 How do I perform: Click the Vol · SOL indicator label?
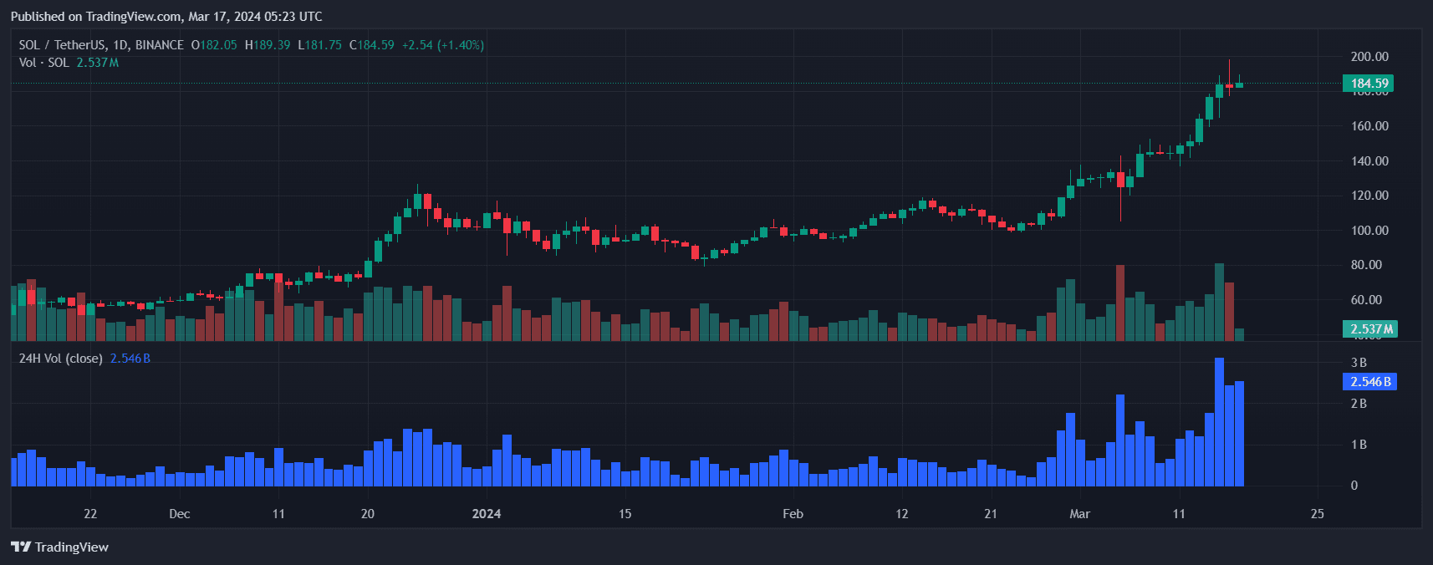click(x=43, y=63)
